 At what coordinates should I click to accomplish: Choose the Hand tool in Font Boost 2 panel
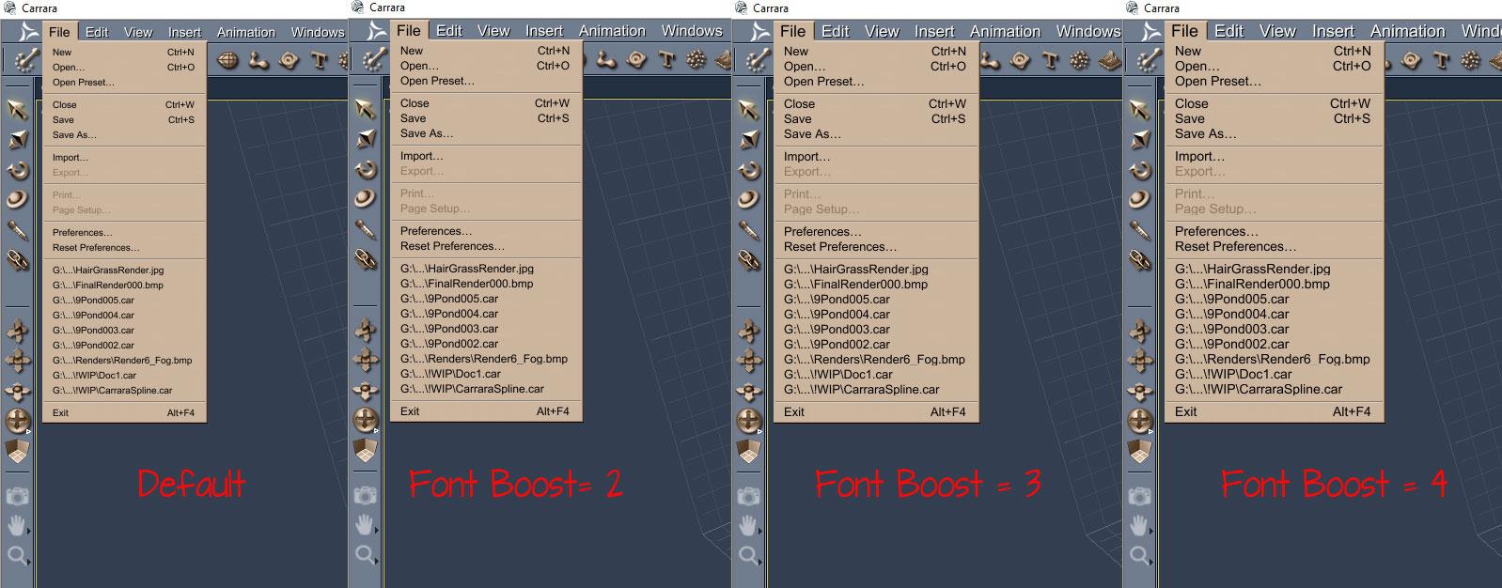click(x=366, y=524)
